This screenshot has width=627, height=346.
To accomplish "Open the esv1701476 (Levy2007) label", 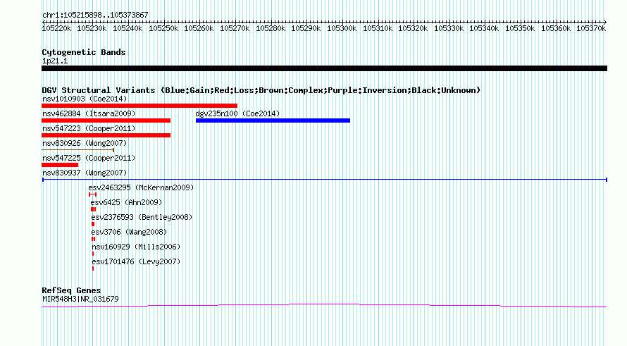I will click(x=136, y=261).
